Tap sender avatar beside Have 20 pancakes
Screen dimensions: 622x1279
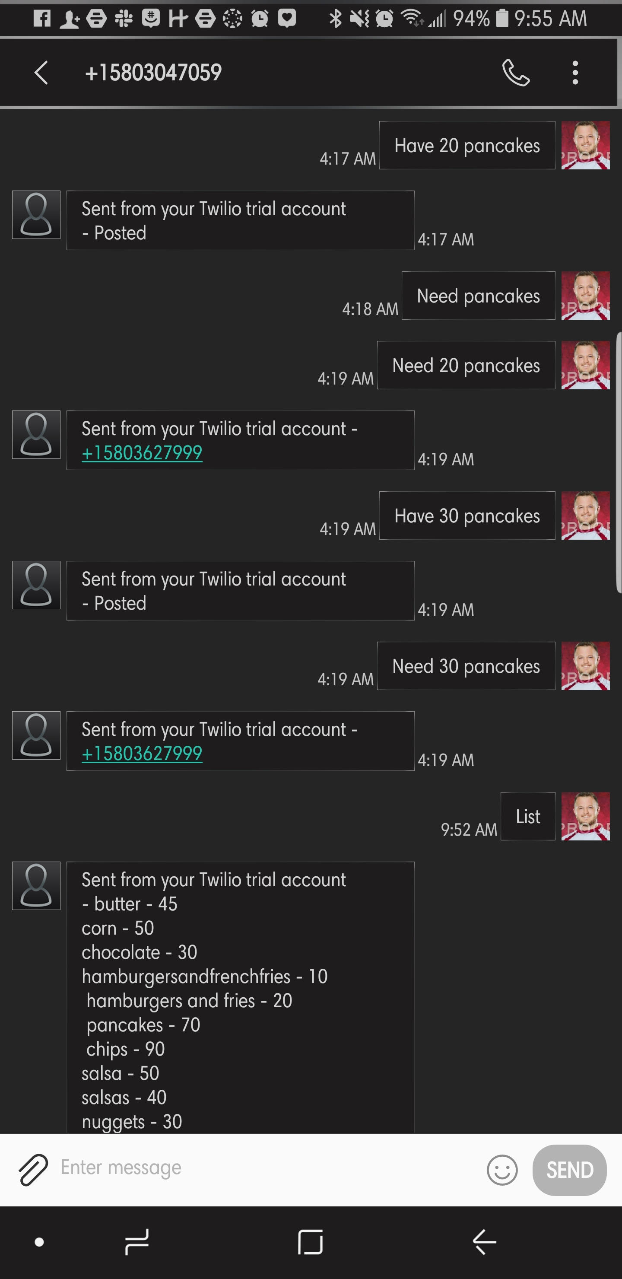pyautogui.click(x=585, y=145)
